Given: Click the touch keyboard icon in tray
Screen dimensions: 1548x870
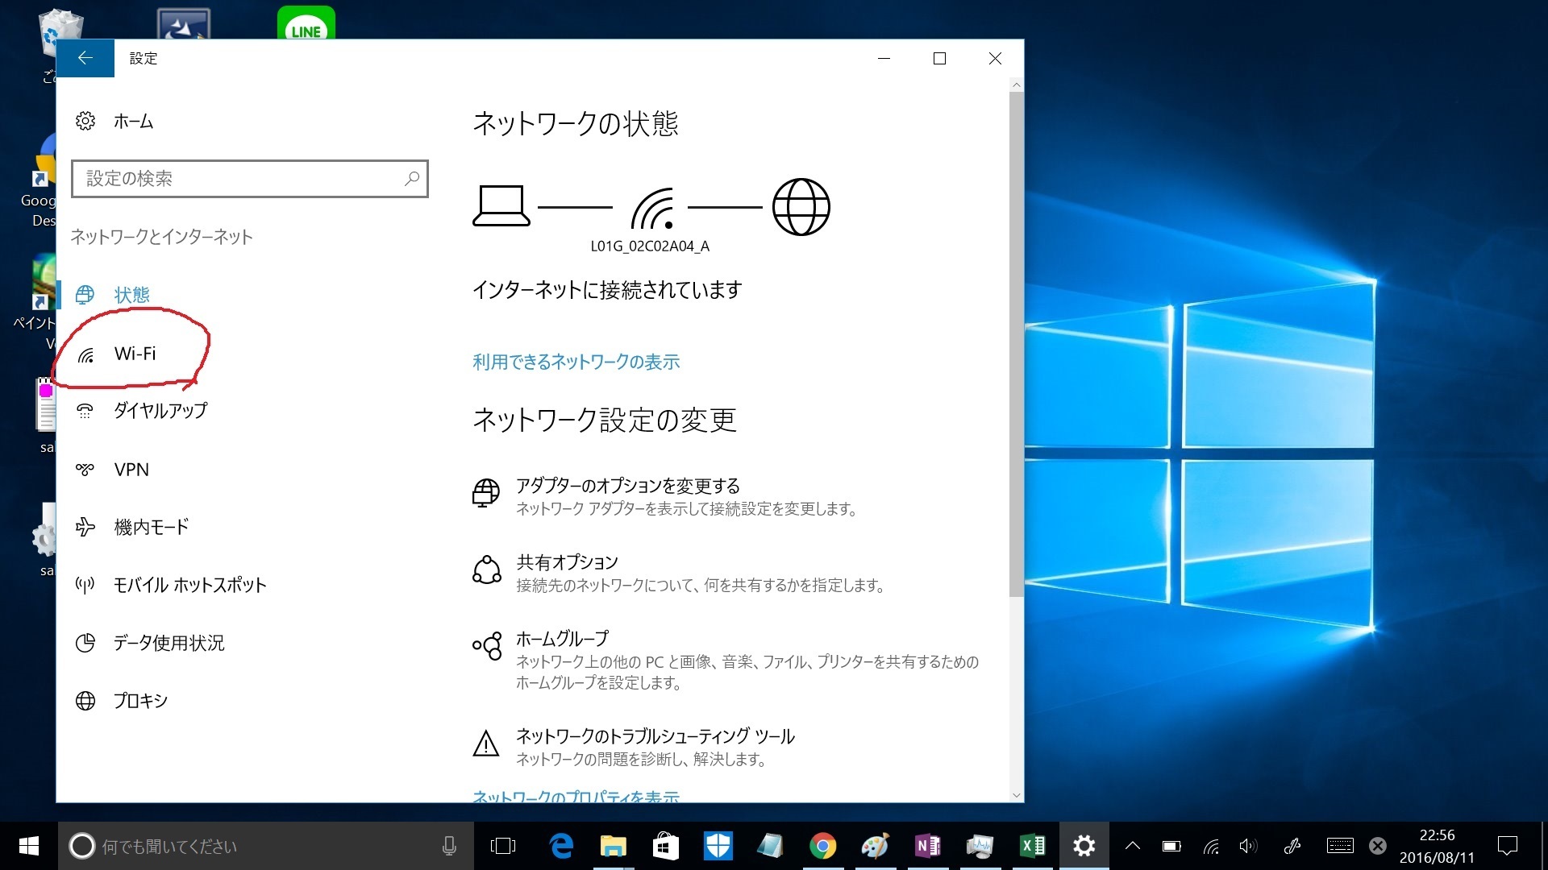Looking at the screenshot, I should [1340, 846].
